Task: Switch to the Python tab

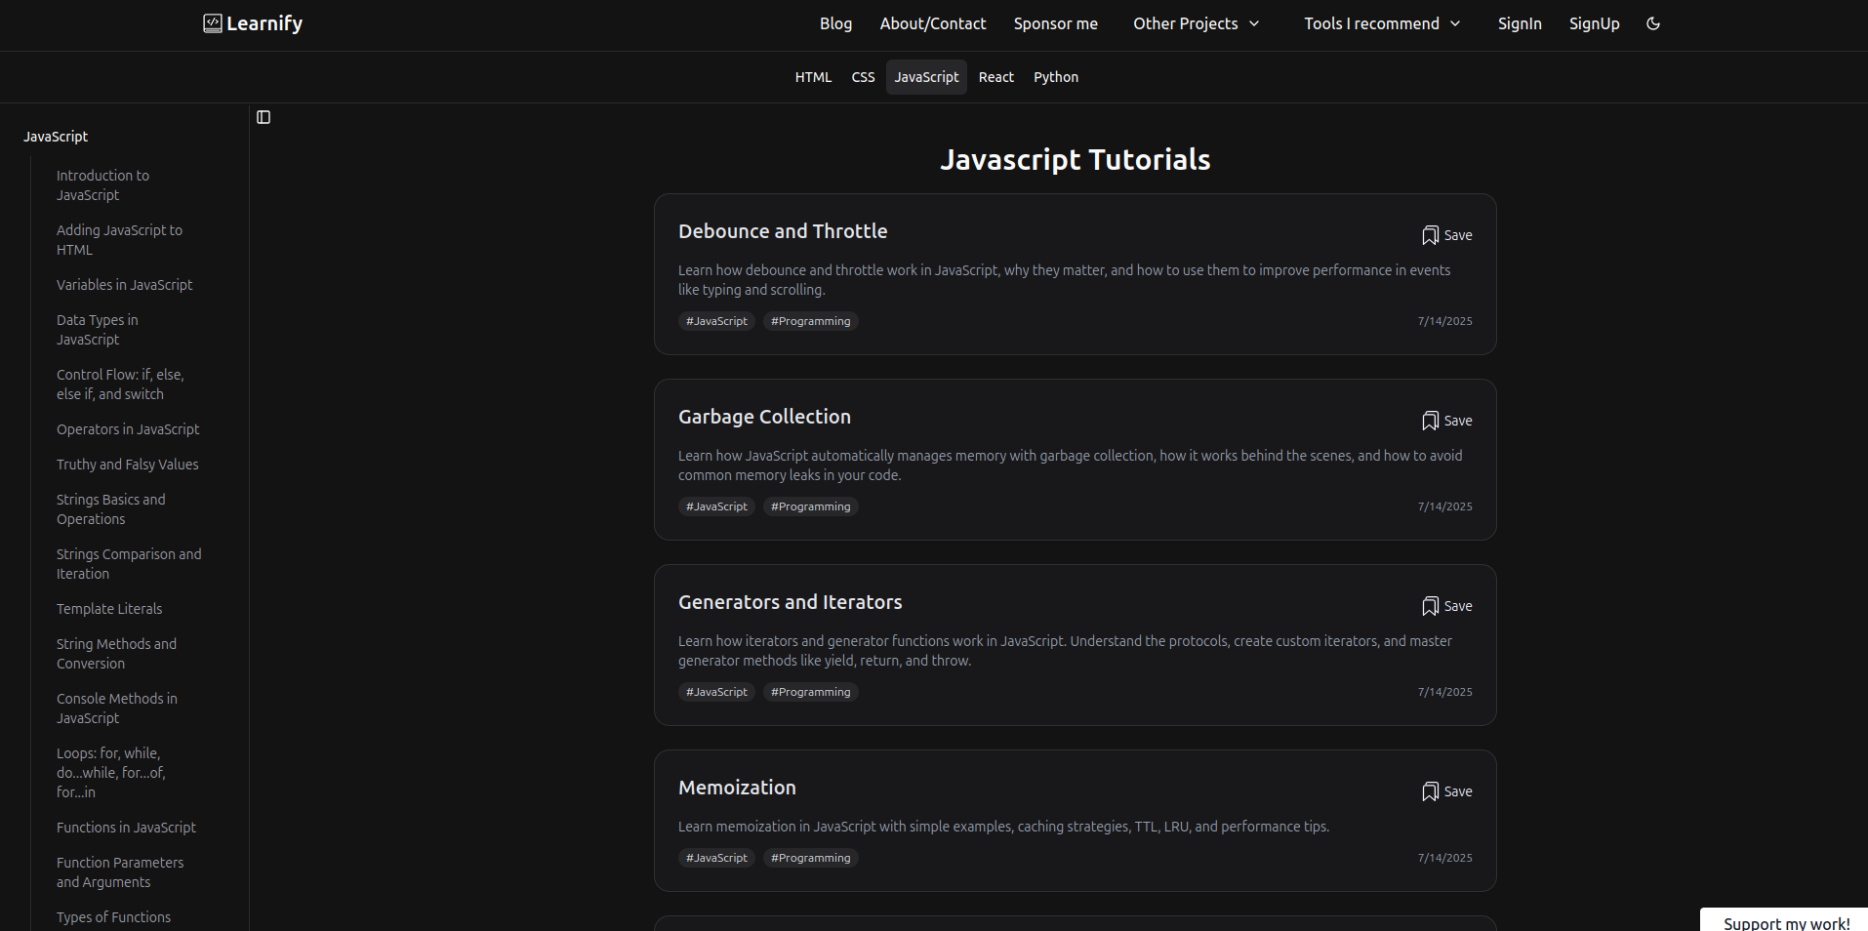Action: coord(1055,77)
